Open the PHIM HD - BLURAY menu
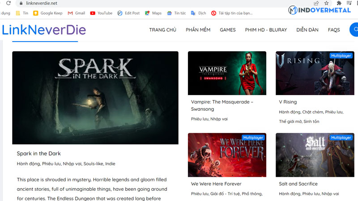Image resolution: width=358 pixels, height=201 pixels. tap(266, 30)
